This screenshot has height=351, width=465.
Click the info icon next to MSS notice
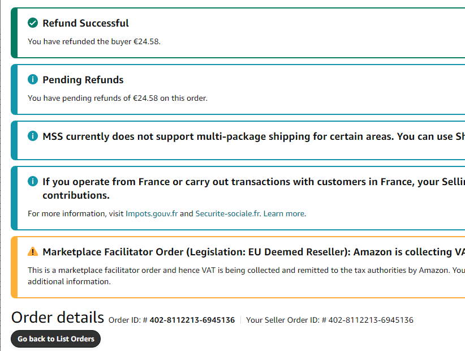[x=33, y=136]
